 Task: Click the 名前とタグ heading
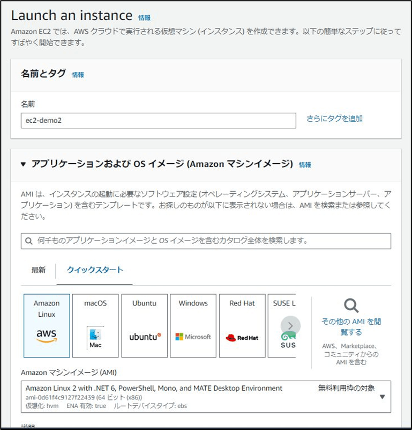[43, 74]
